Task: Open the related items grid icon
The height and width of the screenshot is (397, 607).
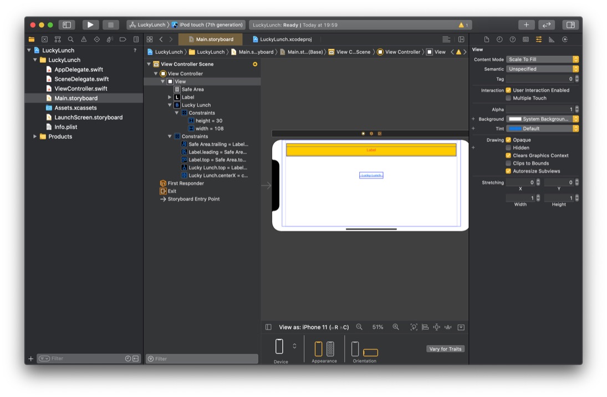Action: pos(150,39)
